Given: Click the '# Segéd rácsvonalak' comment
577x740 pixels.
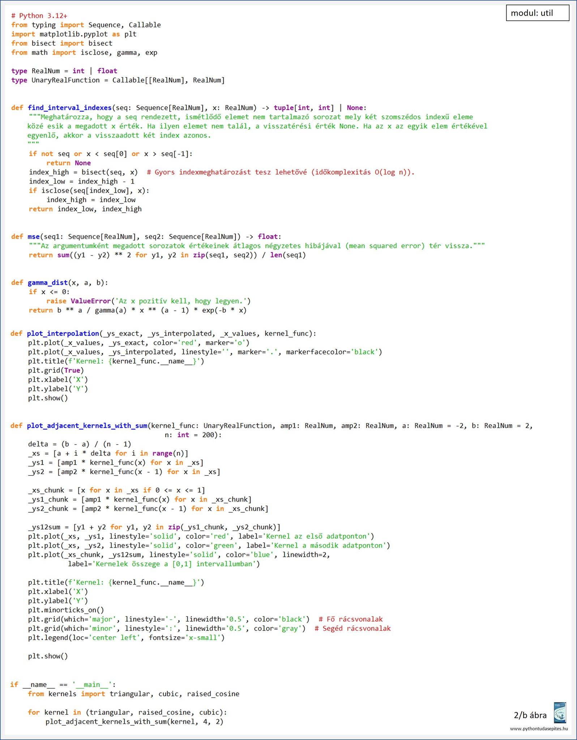Looking at the screenshot, I should tap(352, 628).
